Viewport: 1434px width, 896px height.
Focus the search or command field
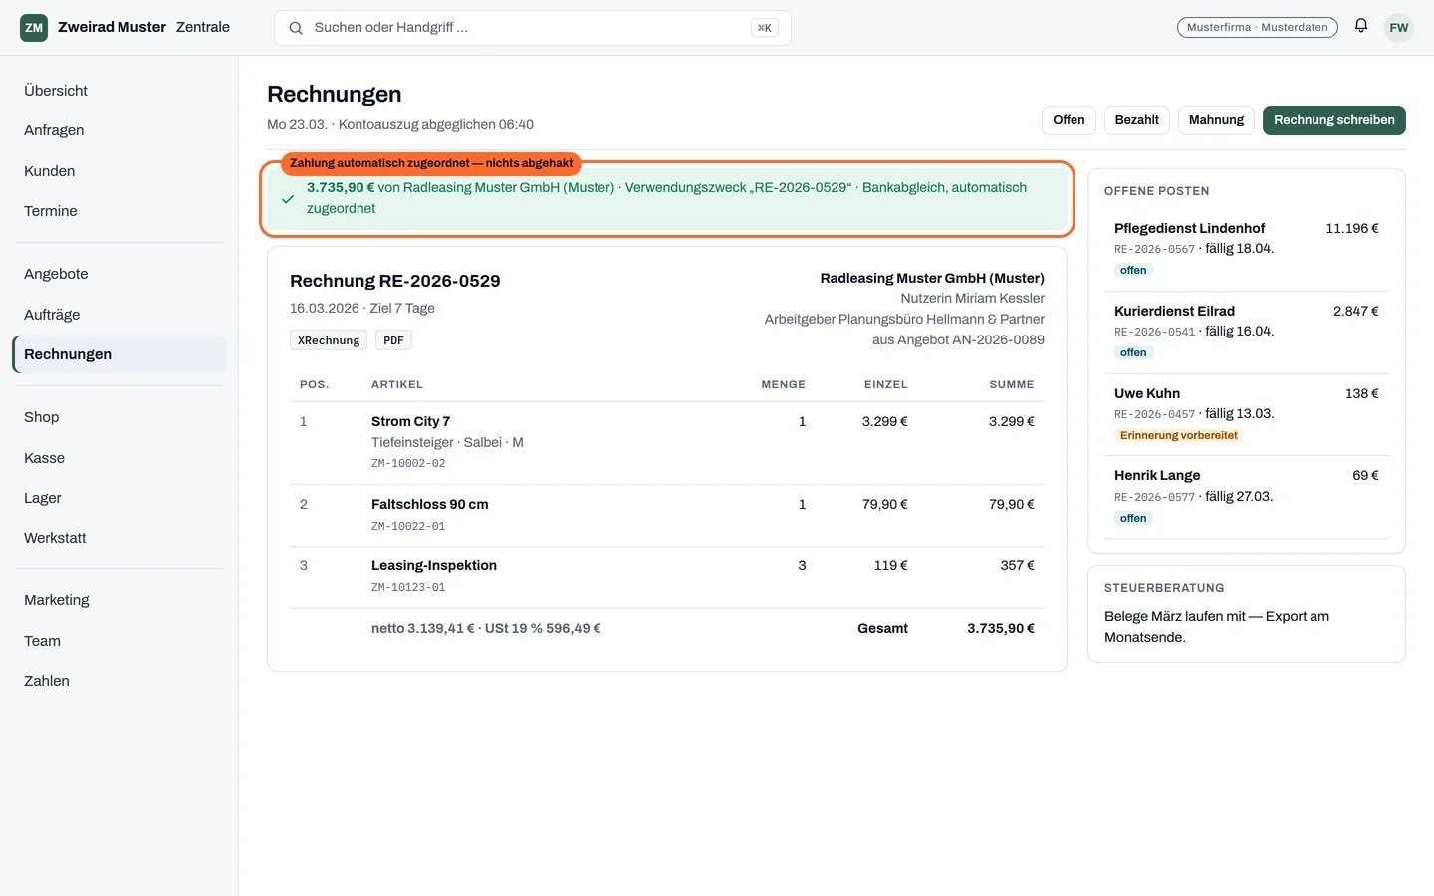532,28
